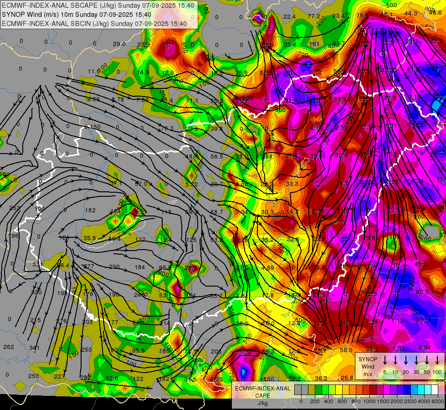Click the map value '36.2'

pos(322,378)
